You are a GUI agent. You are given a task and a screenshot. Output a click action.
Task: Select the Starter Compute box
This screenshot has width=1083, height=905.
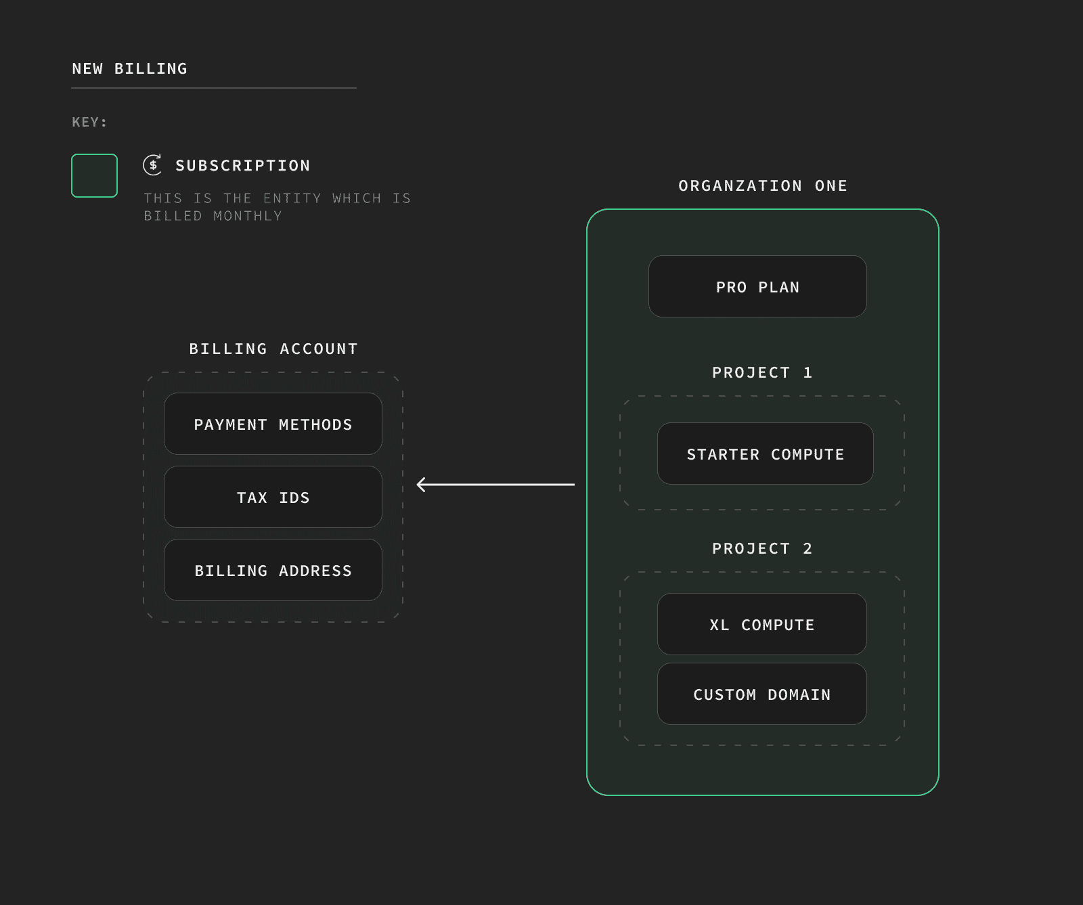[765, 454]
